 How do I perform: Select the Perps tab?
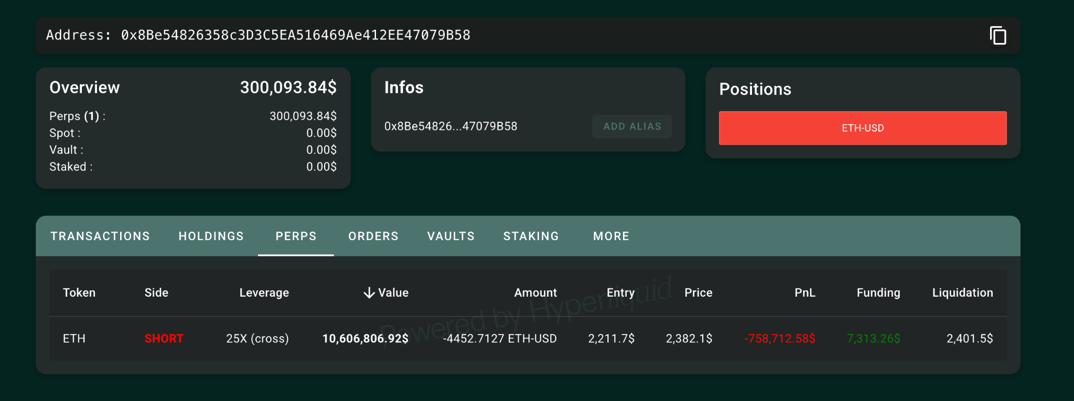[x=296, y=236]
